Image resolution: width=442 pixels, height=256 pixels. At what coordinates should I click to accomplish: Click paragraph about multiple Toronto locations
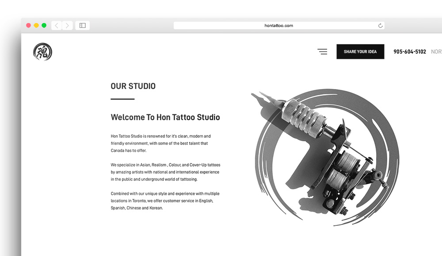pyautogui.click(x=165, y=201)
